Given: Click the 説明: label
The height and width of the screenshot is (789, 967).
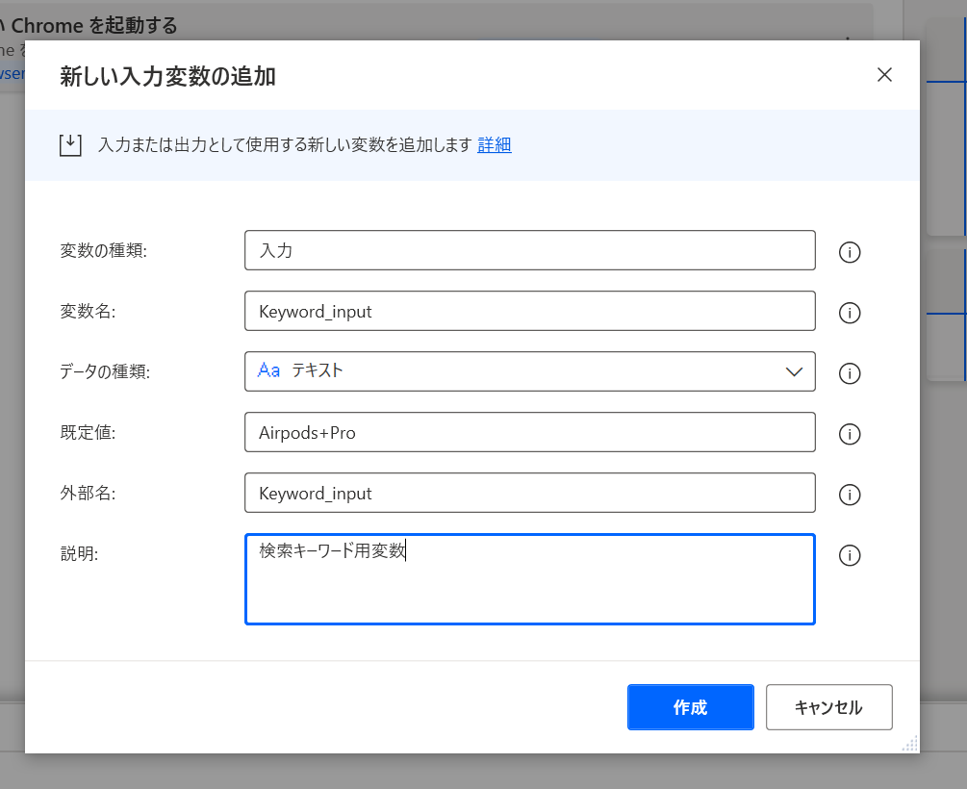Looking at the screenshot, I should point(79,553).
